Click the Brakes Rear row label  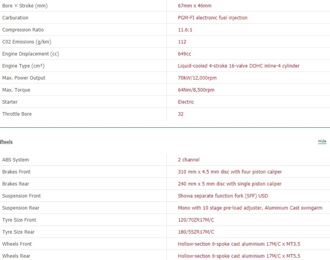pyautogui.click(x=16, y=184)
